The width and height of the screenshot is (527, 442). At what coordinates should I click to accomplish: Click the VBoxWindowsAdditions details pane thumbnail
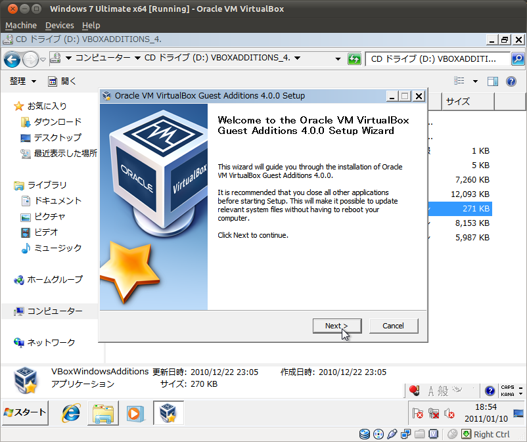tap(26, 380)
